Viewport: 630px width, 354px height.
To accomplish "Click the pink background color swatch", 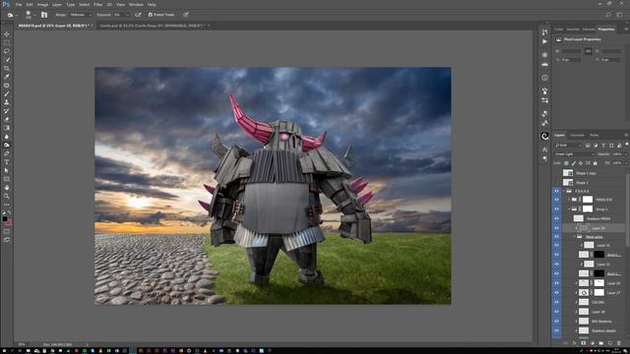I will [x=9, y=222].
